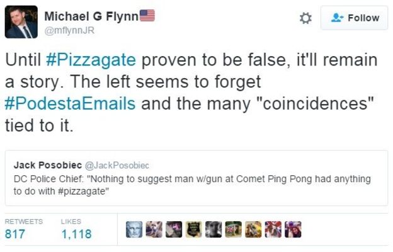
Task: Click the sixth liker avatar with flag on green
Action: tap(233, 230)
